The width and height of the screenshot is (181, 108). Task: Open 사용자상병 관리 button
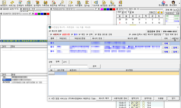[x=120, y=99]
